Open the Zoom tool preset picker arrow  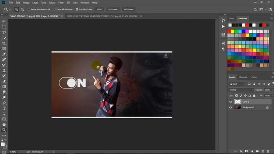(10, 9)
